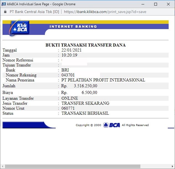Select account number 043701

(x=68, y=75)
